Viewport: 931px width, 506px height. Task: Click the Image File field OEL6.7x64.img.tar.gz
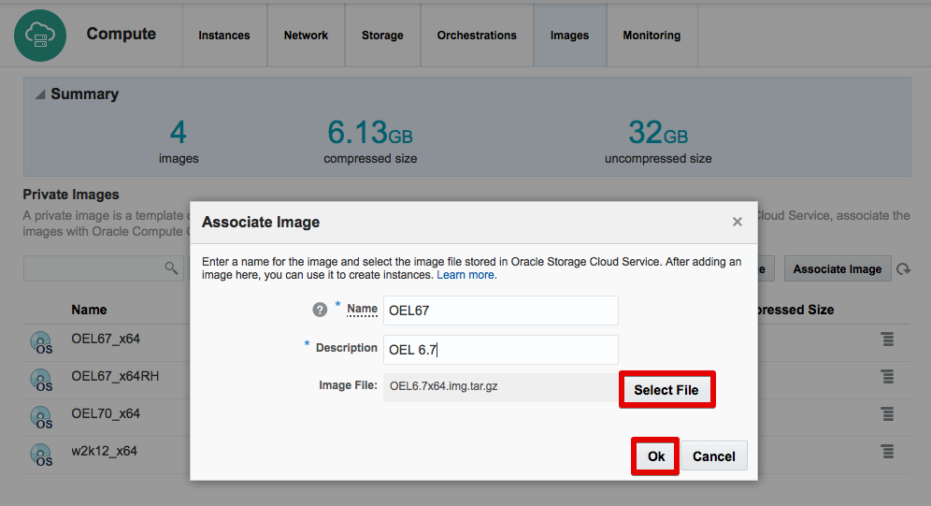(500, 386)
